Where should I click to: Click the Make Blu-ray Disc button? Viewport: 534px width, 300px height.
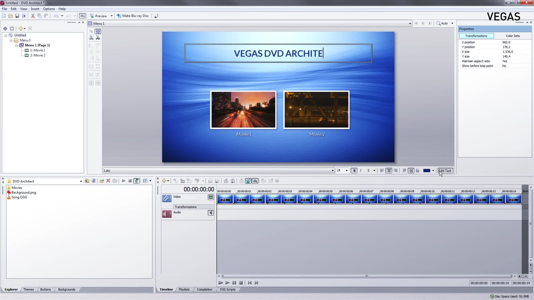pos(133,16)
